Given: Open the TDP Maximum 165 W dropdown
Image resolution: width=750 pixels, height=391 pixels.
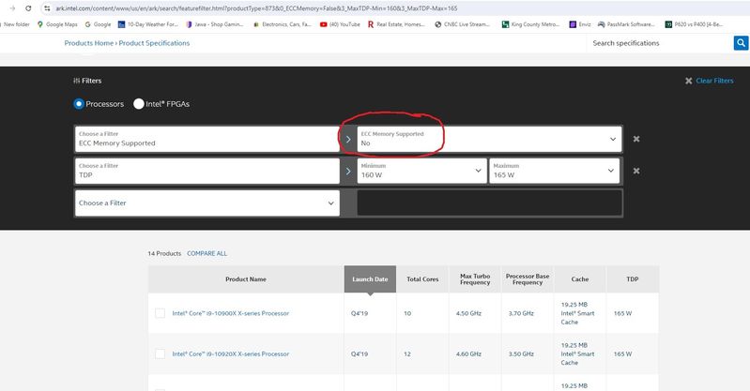Looking at the screenshot, I should coord(555,171).
